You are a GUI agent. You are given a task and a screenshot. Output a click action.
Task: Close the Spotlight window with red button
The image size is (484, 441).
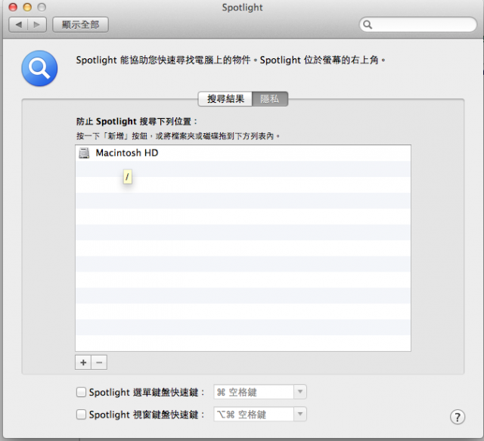[x=13, y=7]
